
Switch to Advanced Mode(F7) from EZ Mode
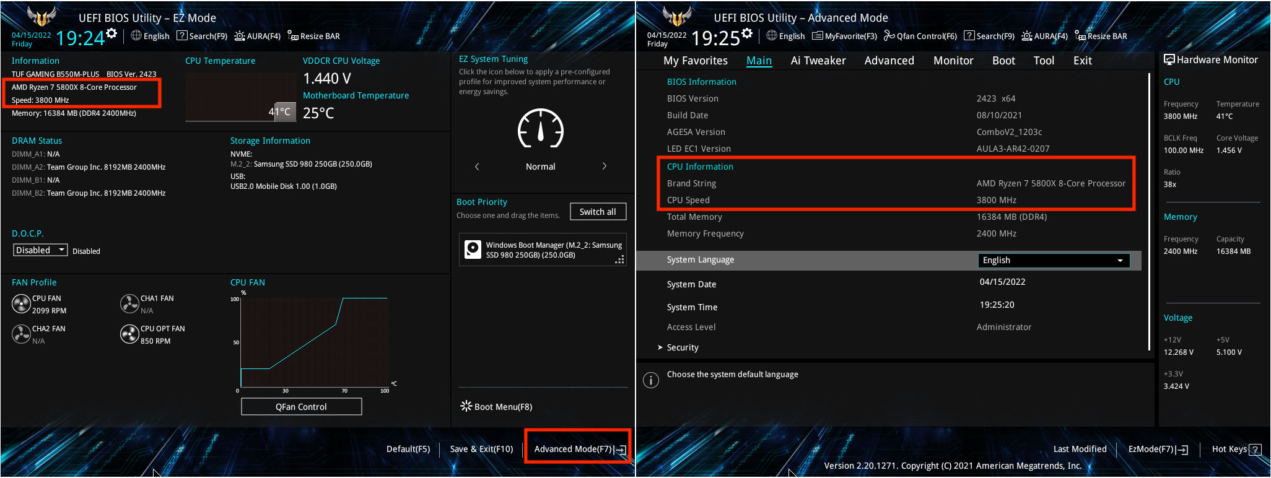580,449
